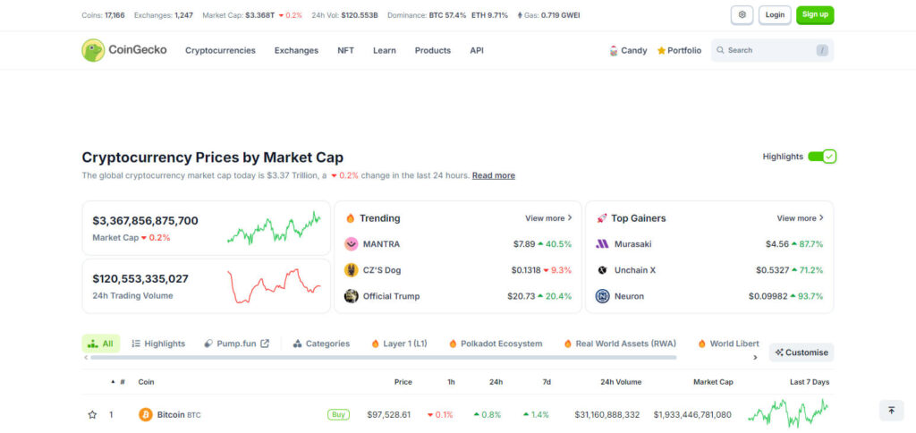Viewport: 916px width, 433px height.
Task: Click the search magnifier icon
Action: pos(720,50)
